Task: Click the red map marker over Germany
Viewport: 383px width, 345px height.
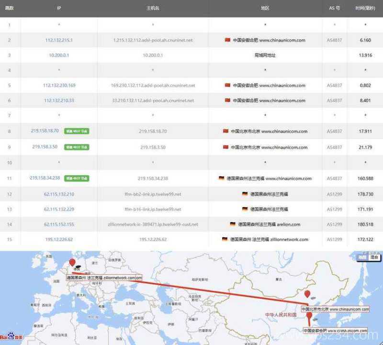Action: point(72,262)
